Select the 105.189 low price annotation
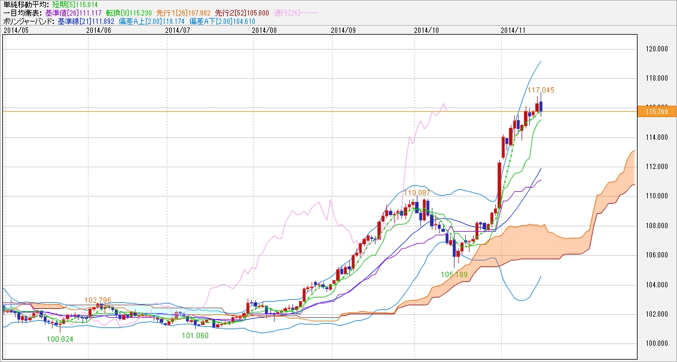 (x=455, y=274)
